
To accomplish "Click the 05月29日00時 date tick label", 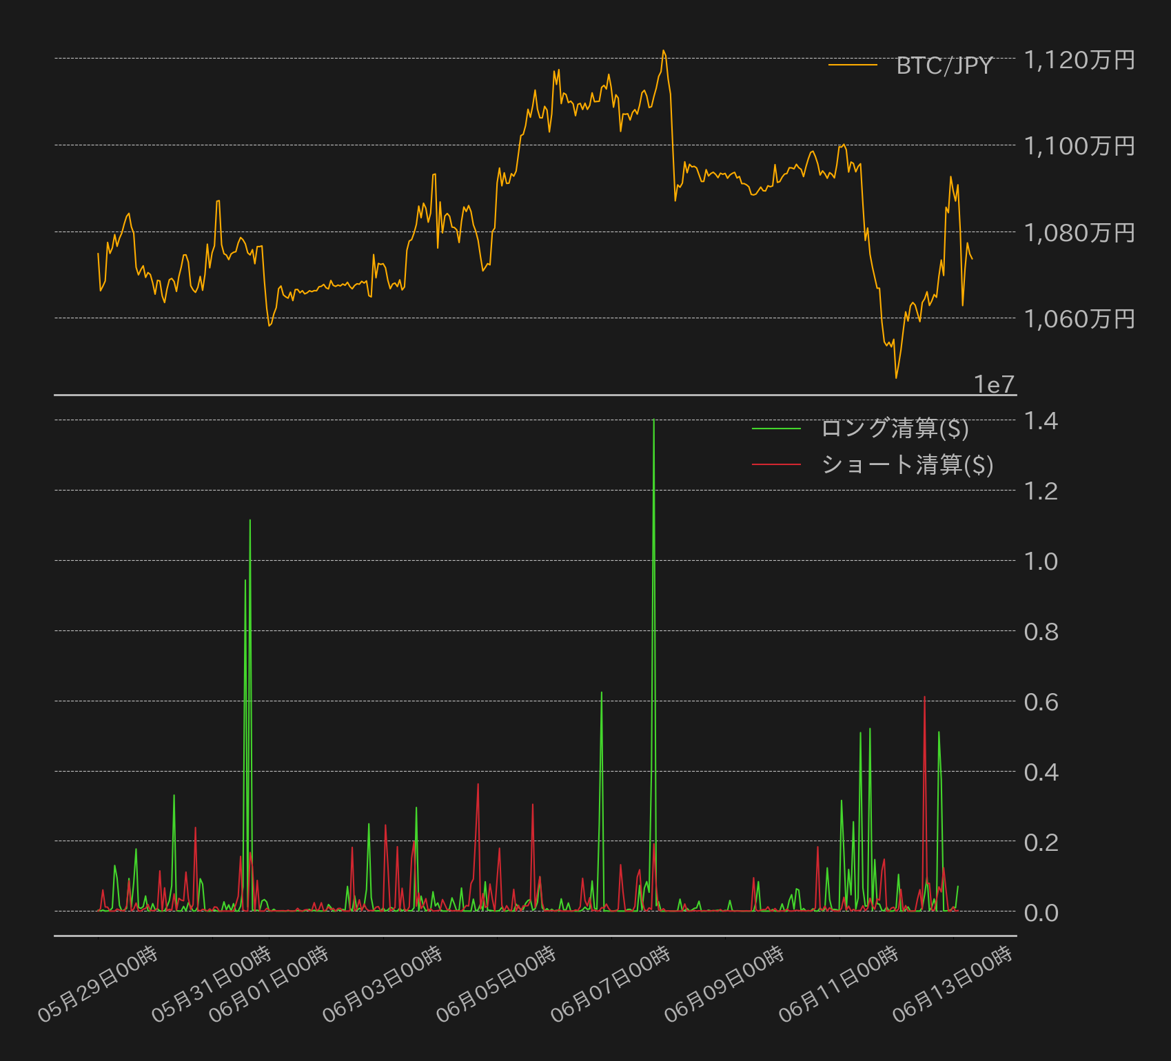I will pyautogui.click(x=98, y=985).
